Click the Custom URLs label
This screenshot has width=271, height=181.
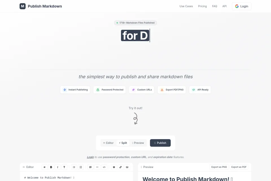click(x=145, y=90)
